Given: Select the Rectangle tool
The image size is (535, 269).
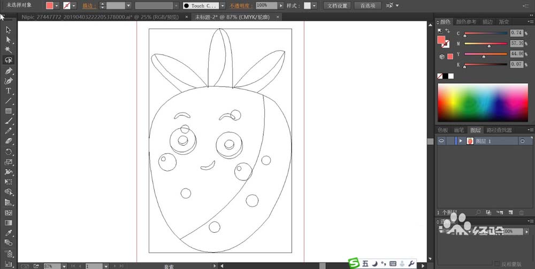Looking at the screenshot, I should tap(9, 111).
